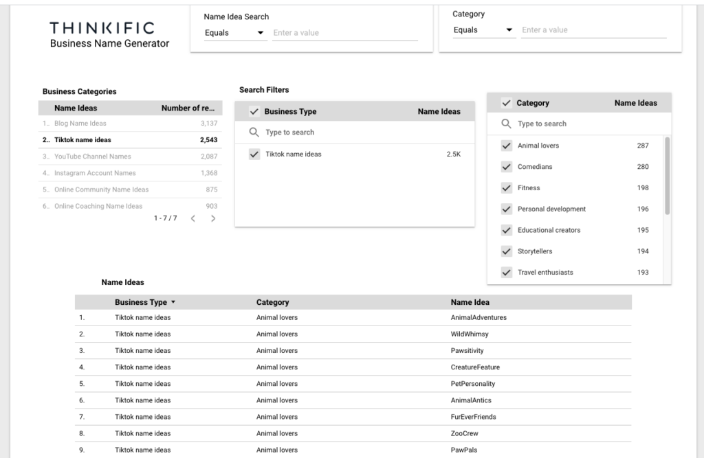Select YouTube Channel Names row
The image size is (704, 458).
click(x=130, y=157)
